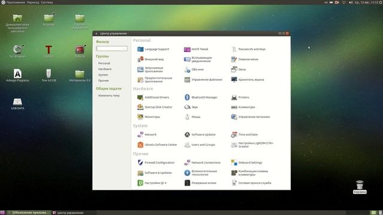Launch Software Updater
The height and width of the screenshot is (215, 383).
tap(200, 134)
